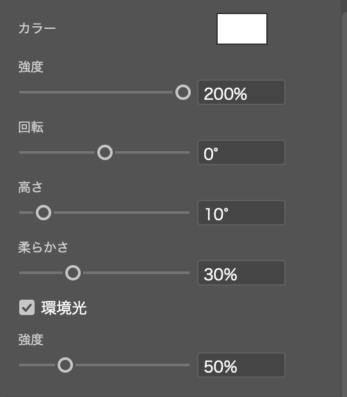Click the 高さ slider handle
This screenshot has width=347, height=397.
point(44,213)
